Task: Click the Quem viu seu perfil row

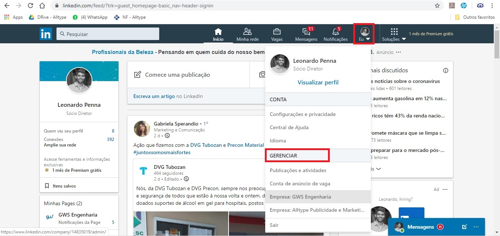Action: 79,131
